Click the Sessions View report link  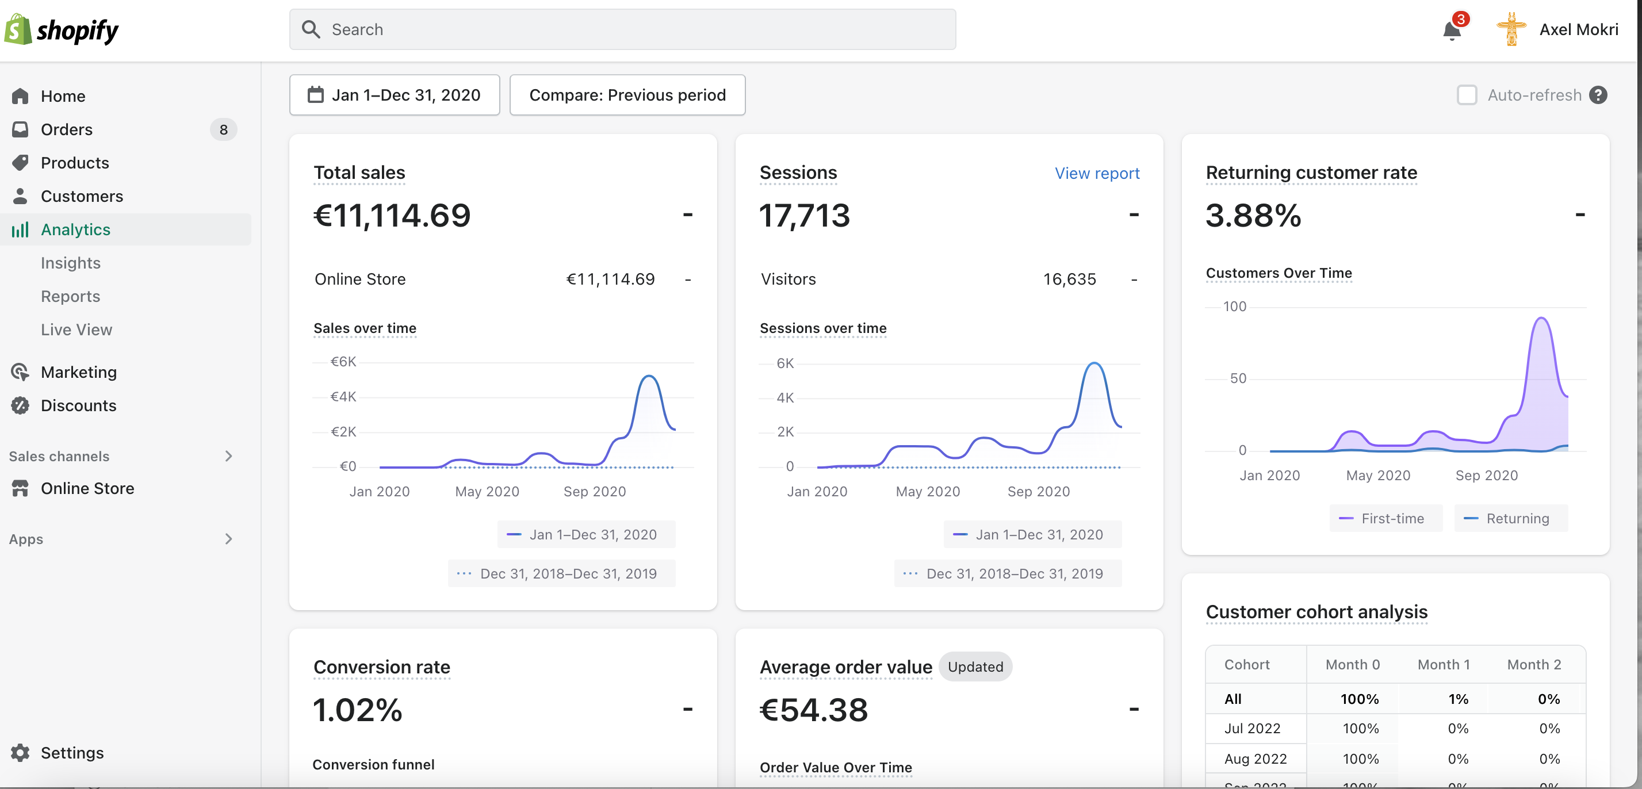[1097, 173]
